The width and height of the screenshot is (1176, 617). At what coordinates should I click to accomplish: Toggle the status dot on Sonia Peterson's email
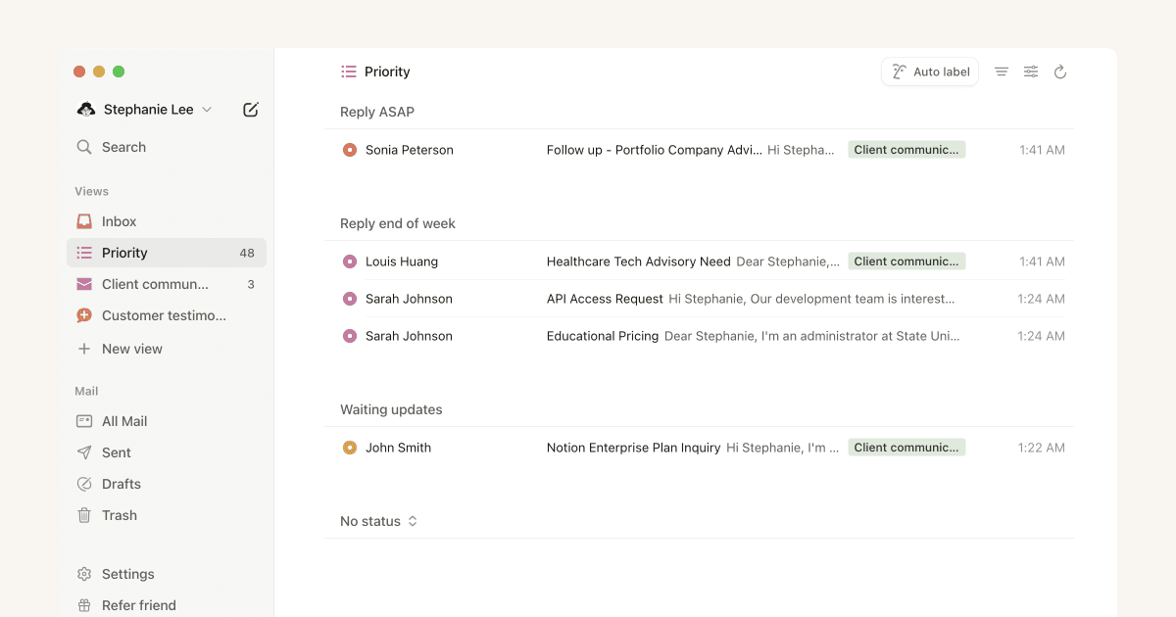click(x=349, y=149)
